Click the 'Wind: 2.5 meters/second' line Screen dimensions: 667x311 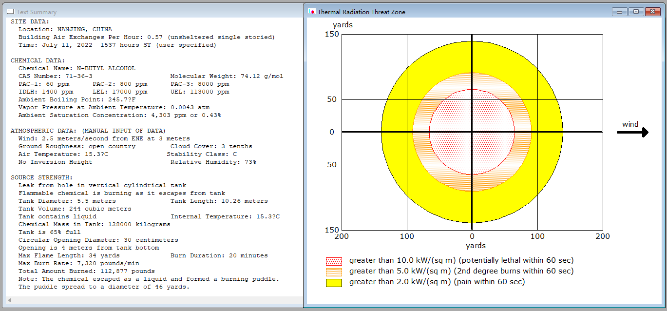tap(104, 138)
